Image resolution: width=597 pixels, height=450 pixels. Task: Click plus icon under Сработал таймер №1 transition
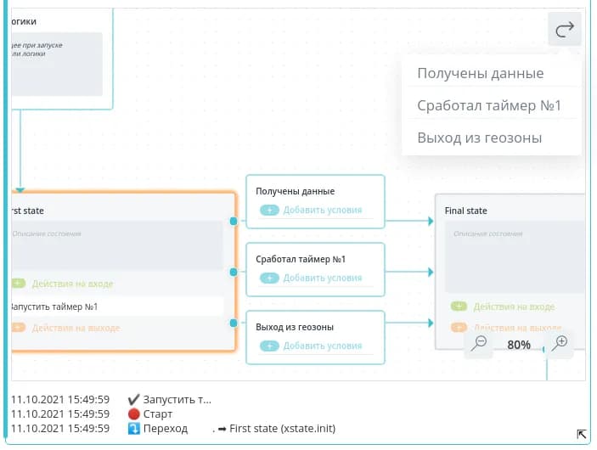point(269,278)
